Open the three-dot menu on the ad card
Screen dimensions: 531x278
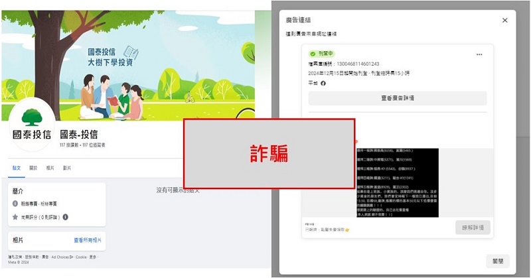479,54
